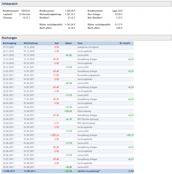Click the Ihr Anteil column header
Viewport: 172px width, 174px height.
pyautogui.click(x=125, y=43)
